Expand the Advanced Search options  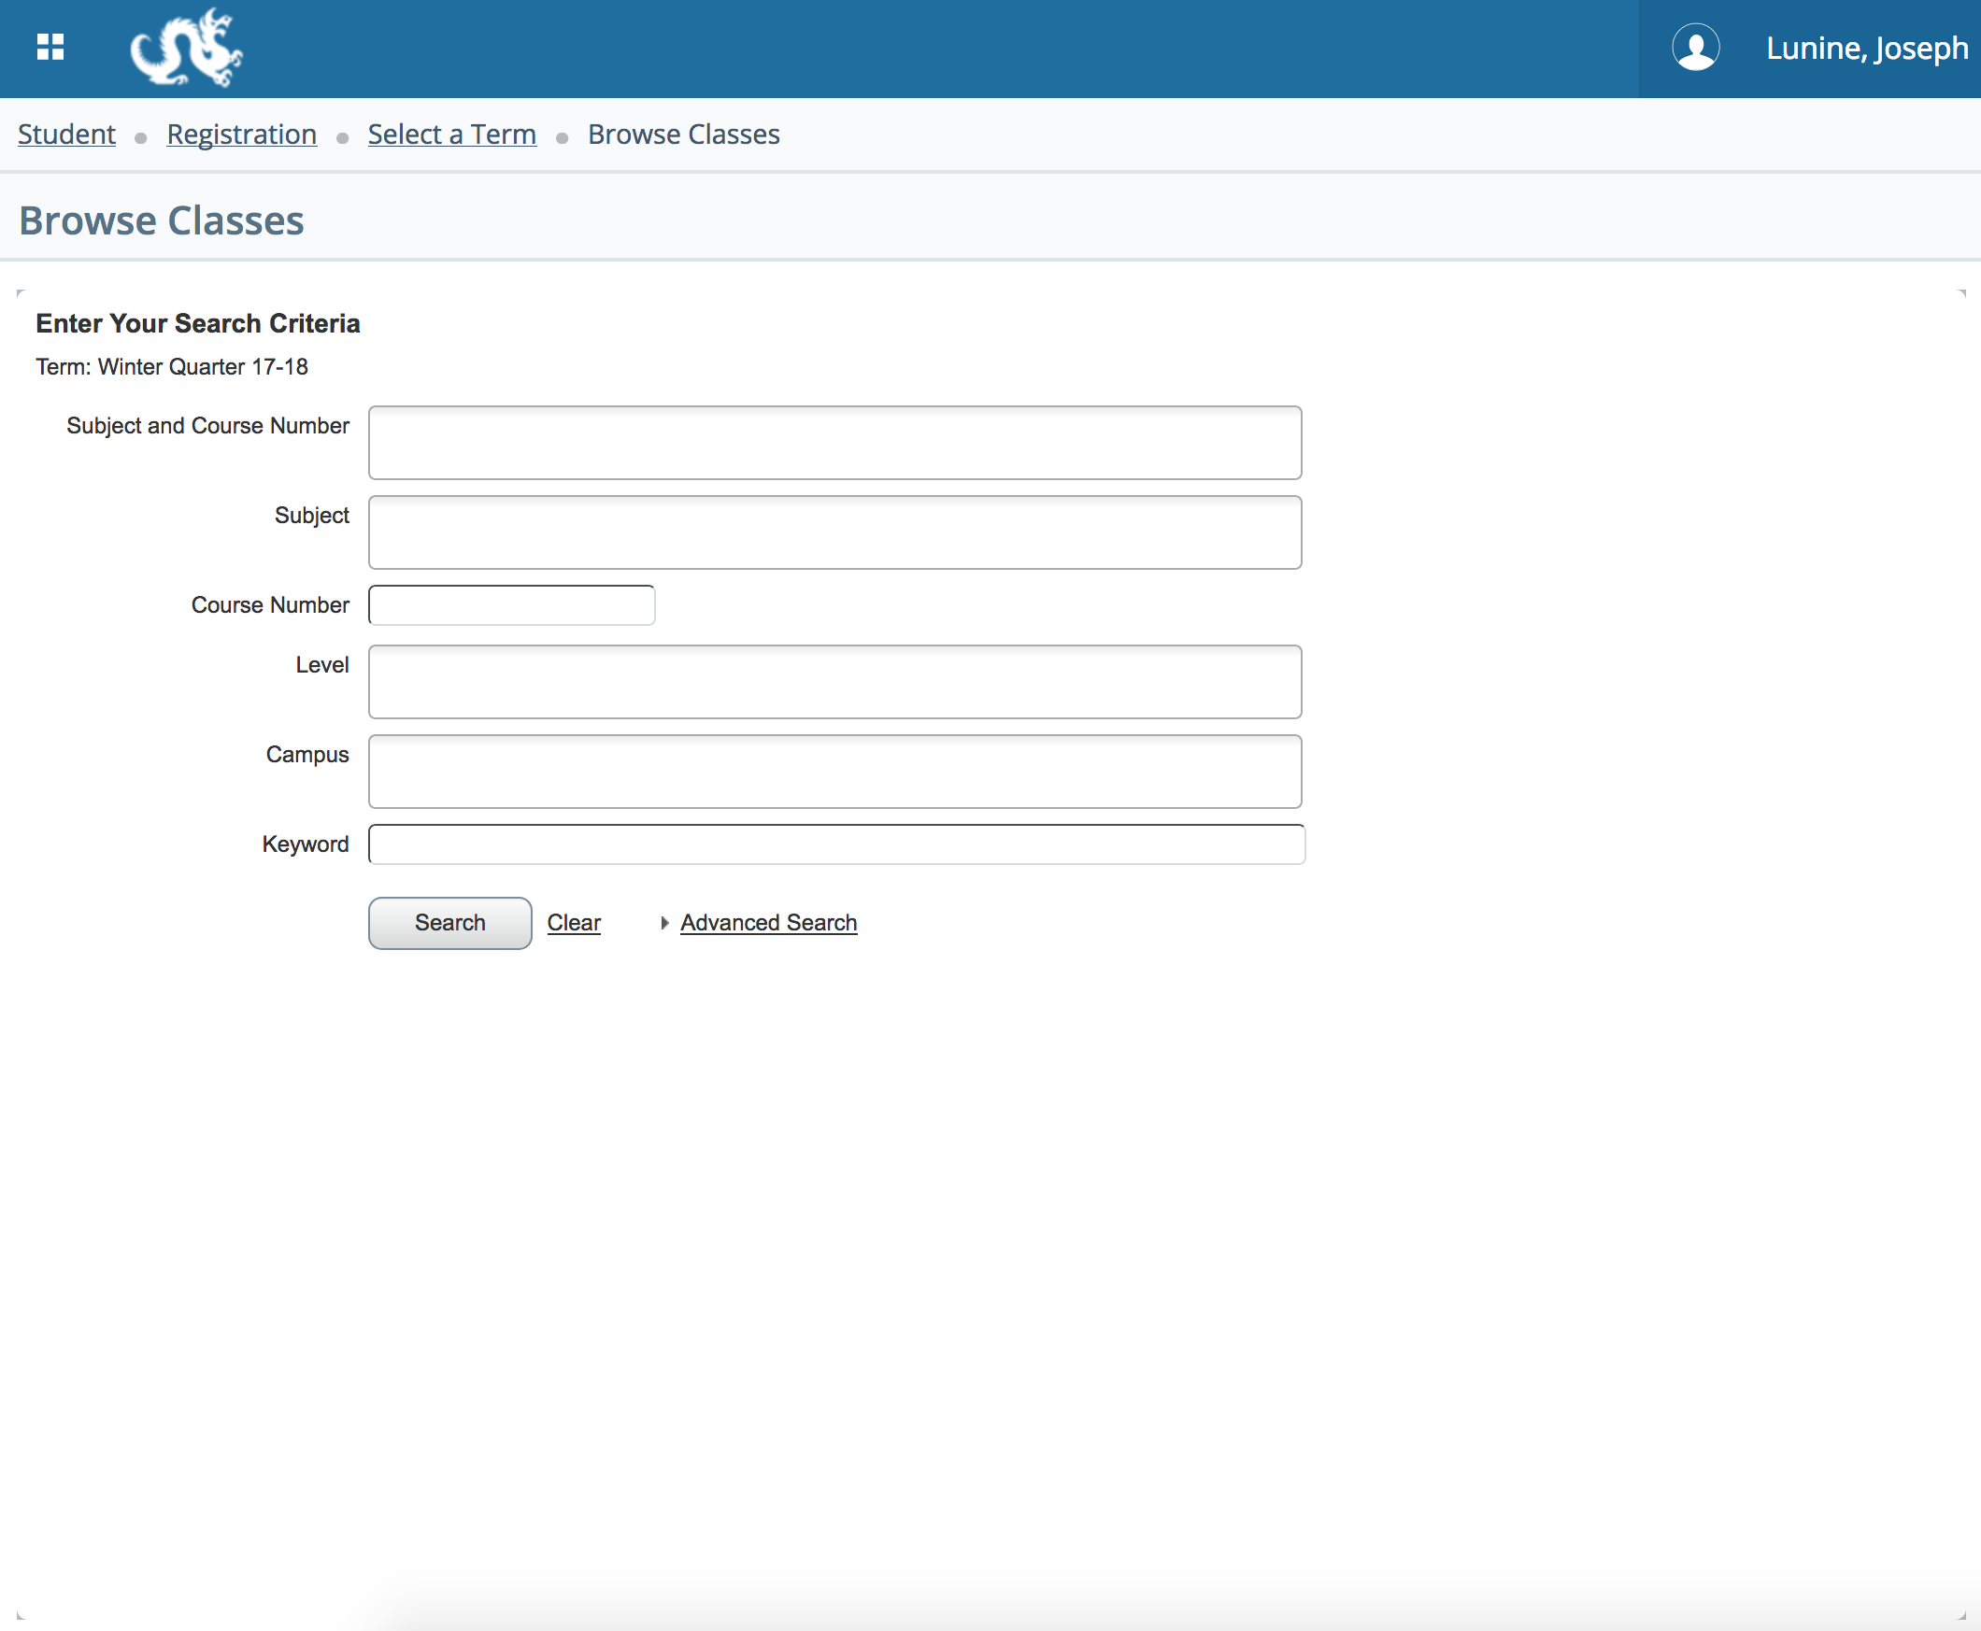(x=767, y=923)
